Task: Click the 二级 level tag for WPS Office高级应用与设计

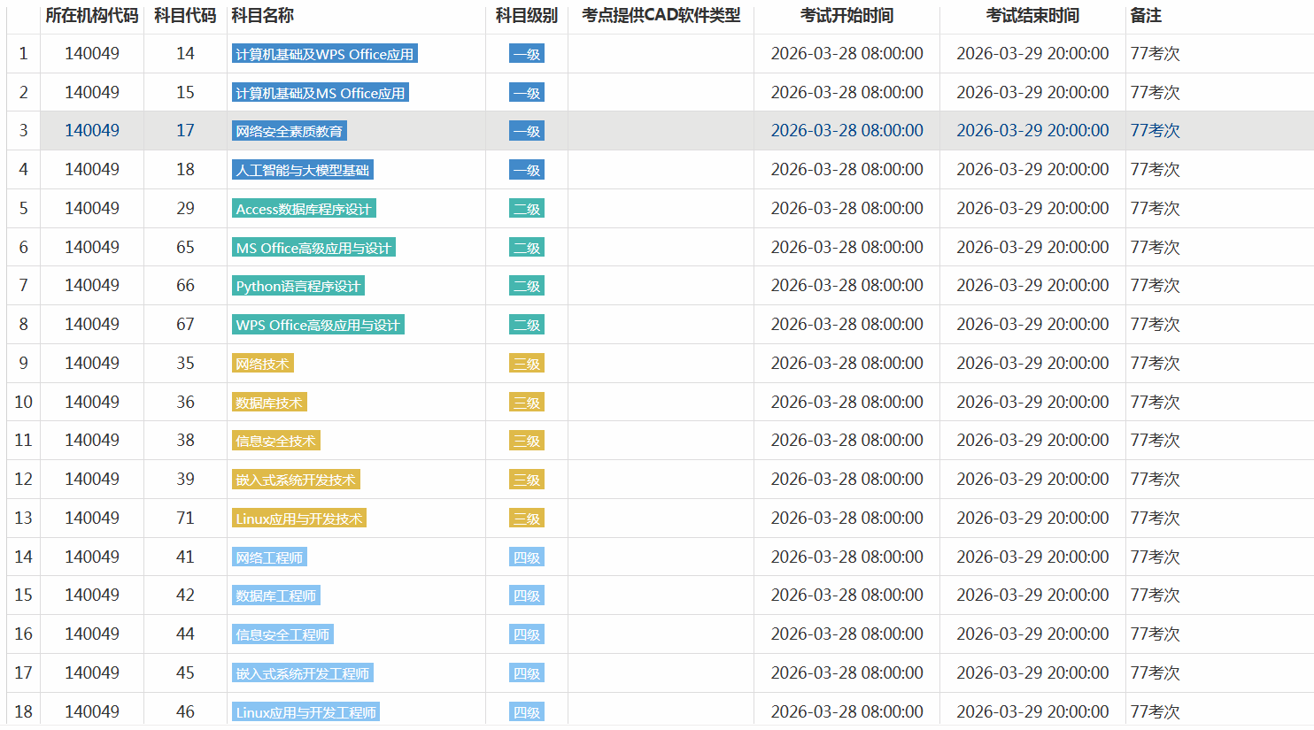Action: (x=527, y=325)
